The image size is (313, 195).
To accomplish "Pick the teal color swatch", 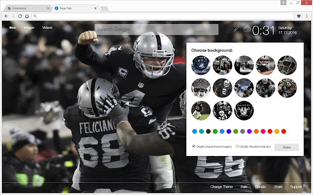I will click(201, 131).
